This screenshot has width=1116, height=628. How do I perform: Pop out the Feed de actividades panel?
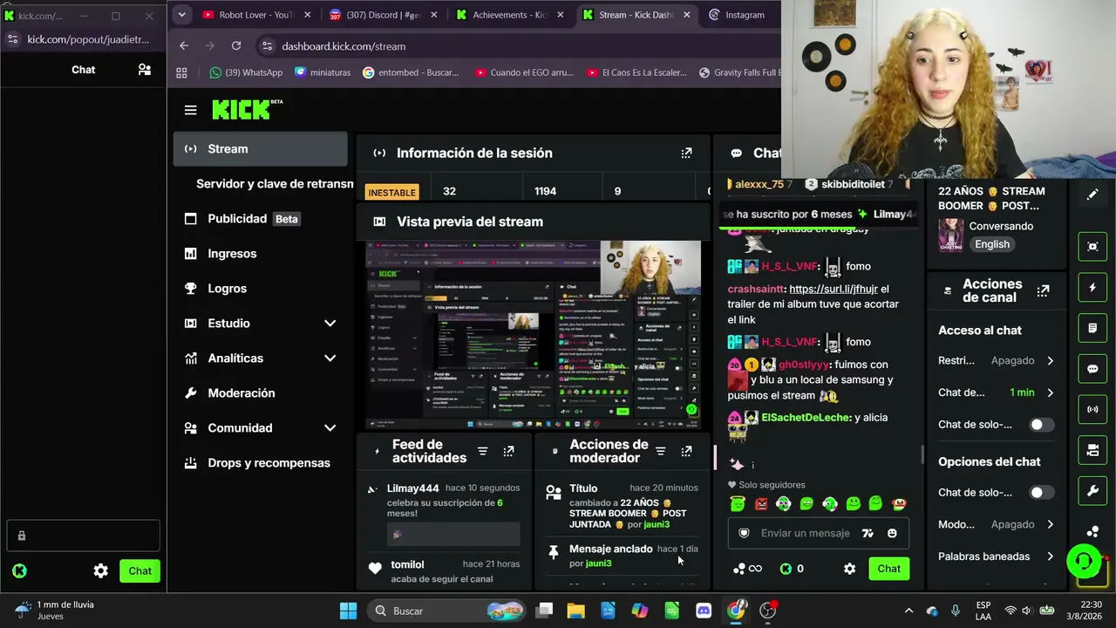pos(508,451)
